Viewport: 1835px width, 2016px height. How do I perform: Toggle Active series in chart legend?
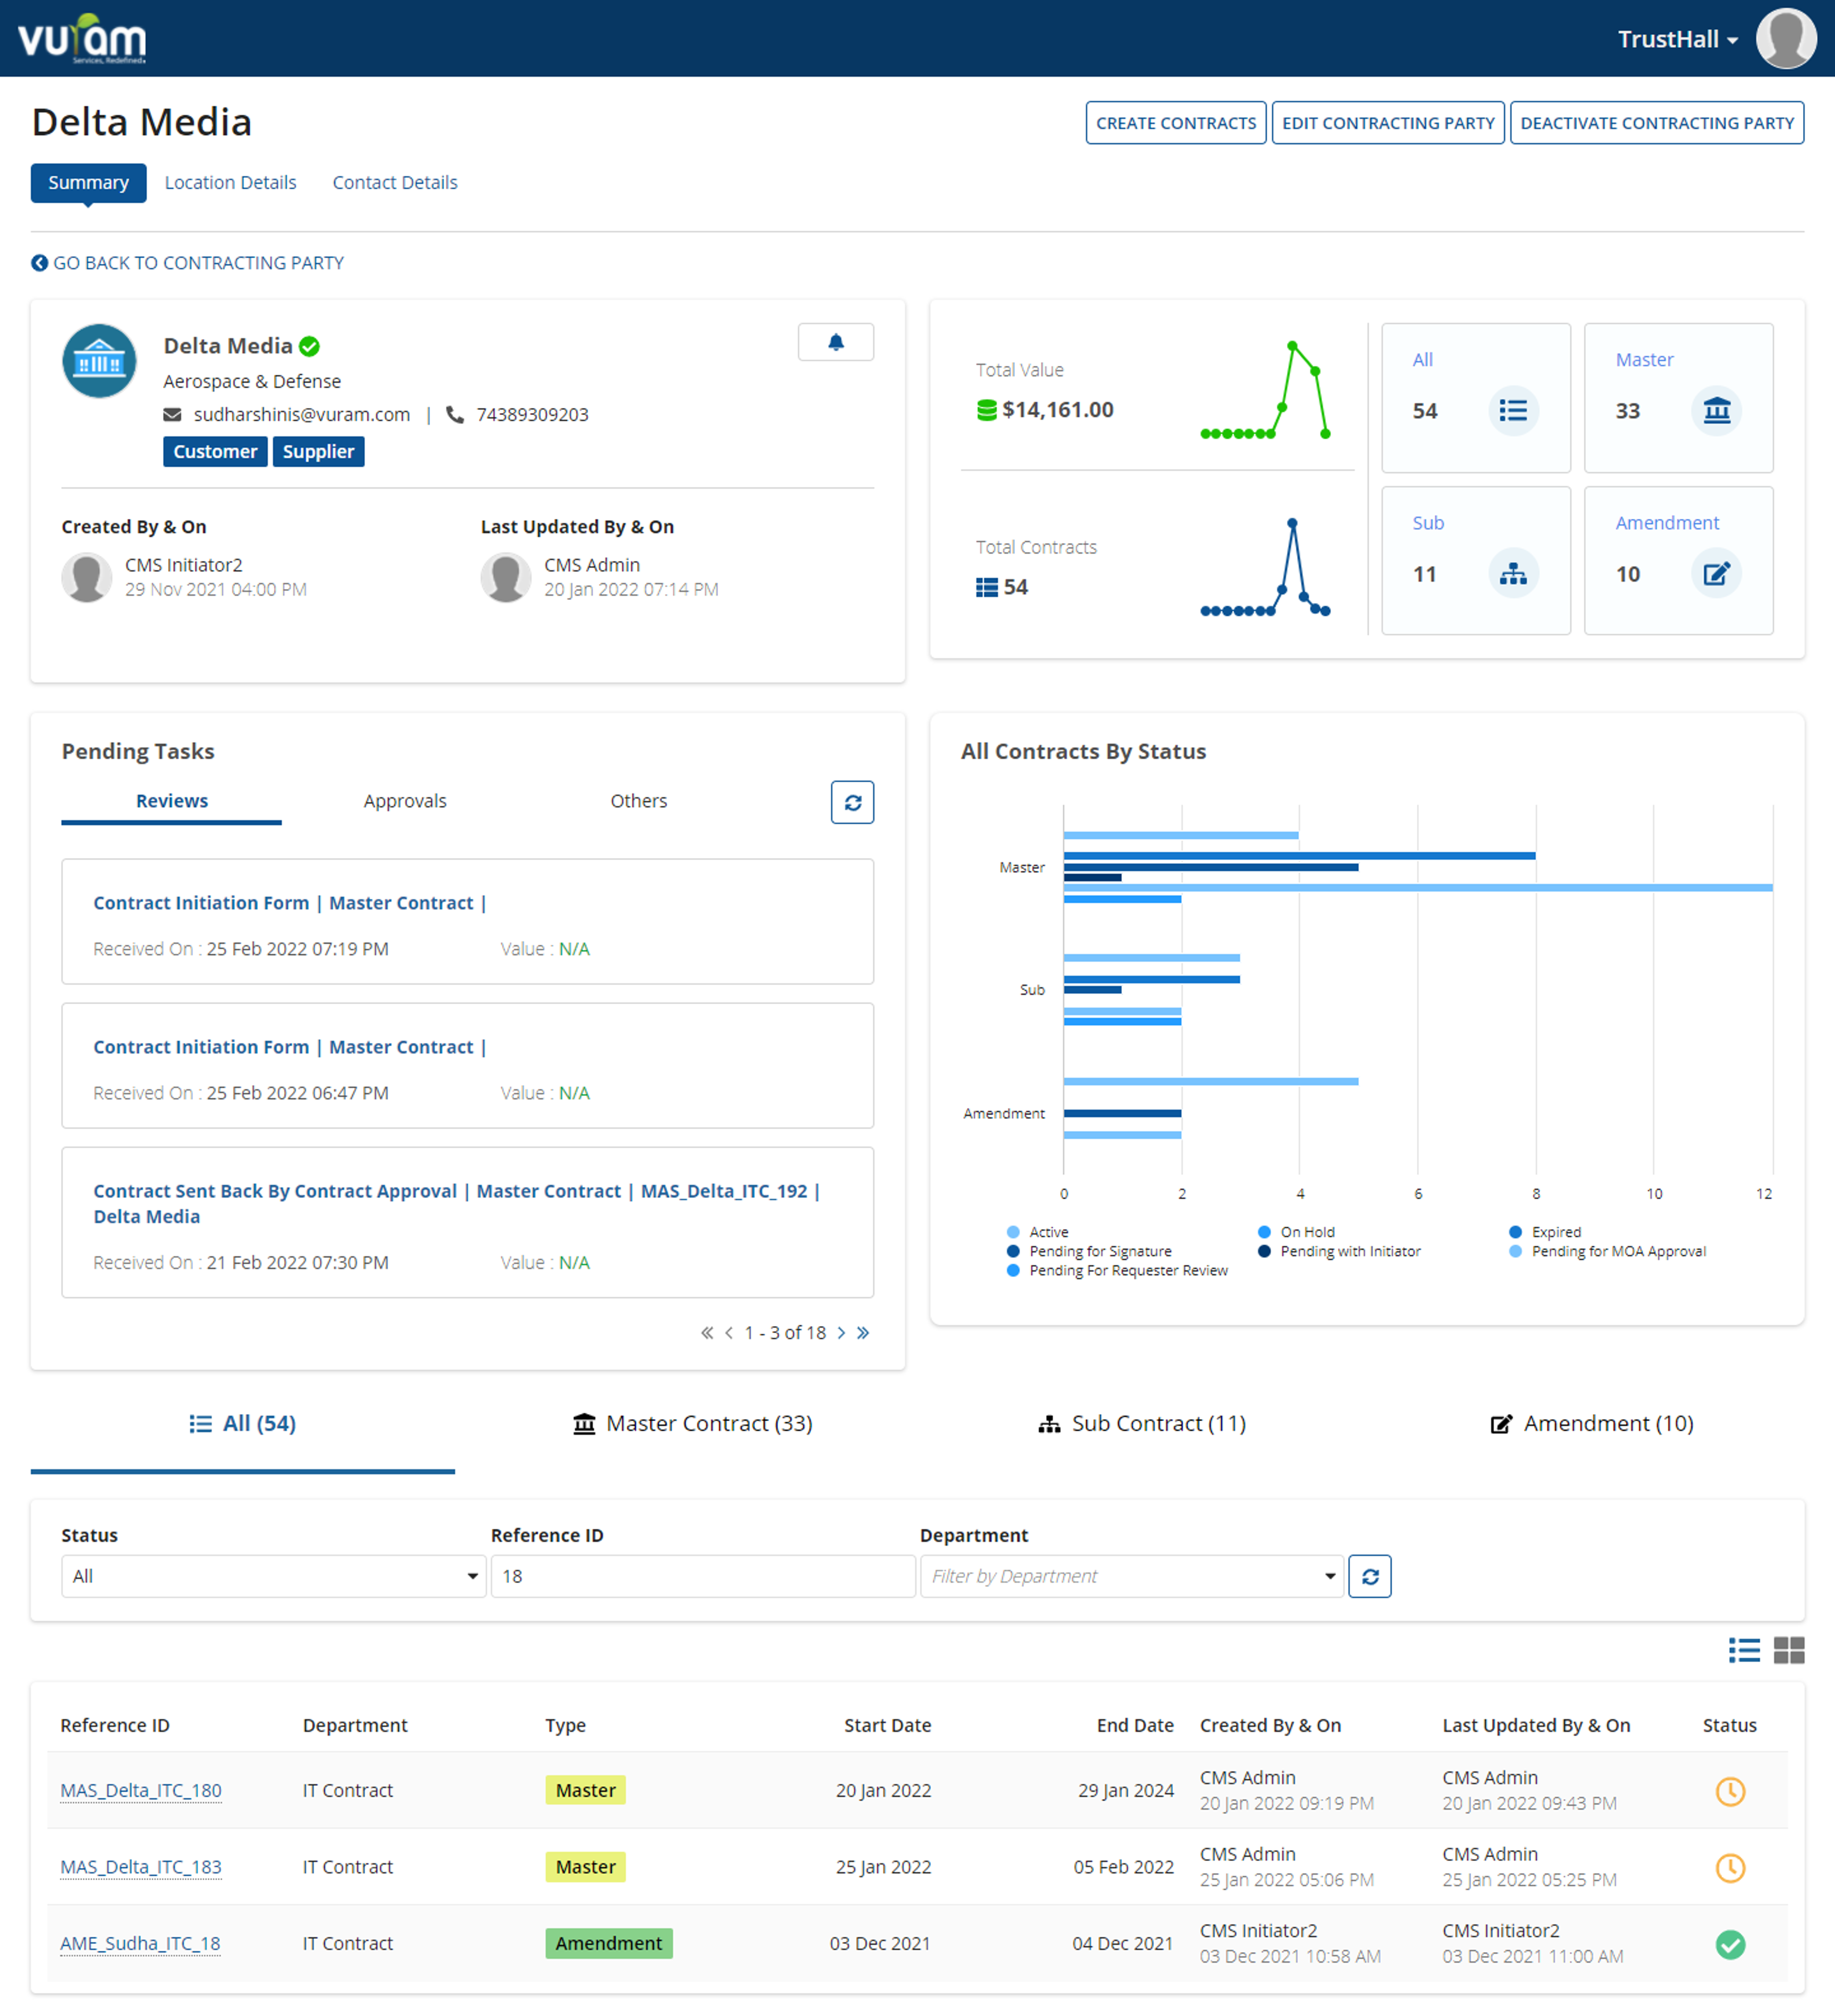[1038, 1232]
